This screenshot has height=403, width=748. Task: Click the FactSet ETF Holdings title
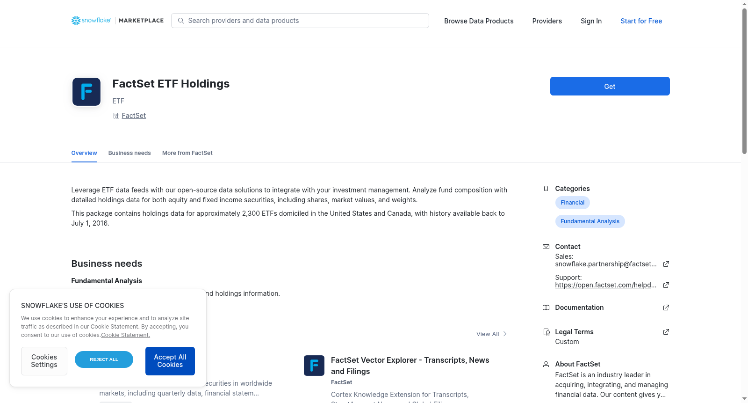coord(171,84)
